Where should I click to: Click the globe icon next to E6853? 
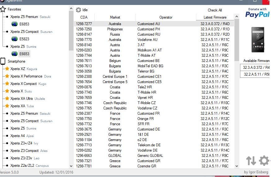click(14, 24)
